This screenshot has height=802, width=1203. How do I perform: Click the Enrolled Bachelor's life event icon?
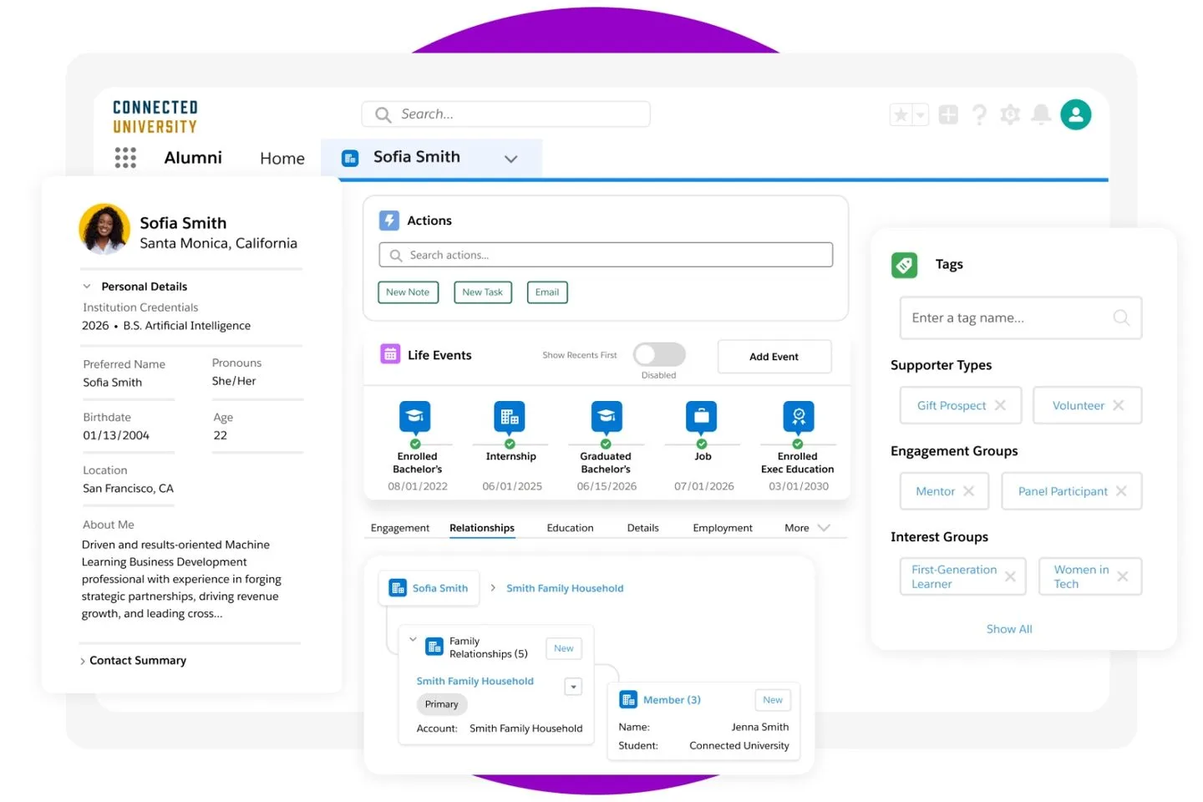point(415,416)
